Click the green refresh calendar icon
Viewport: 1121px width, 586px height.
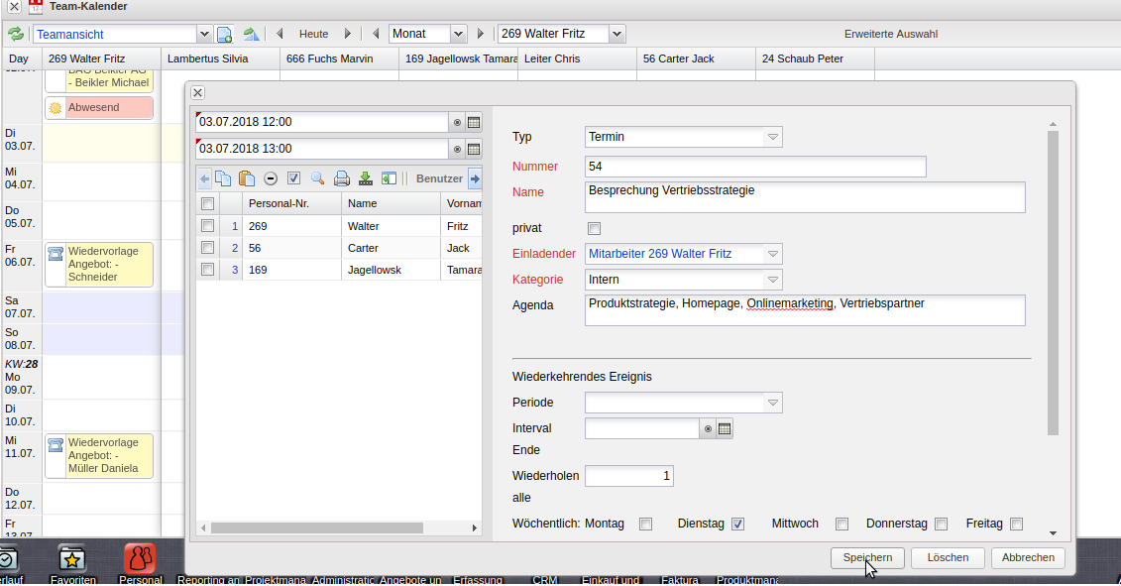[x=16, y=34]
